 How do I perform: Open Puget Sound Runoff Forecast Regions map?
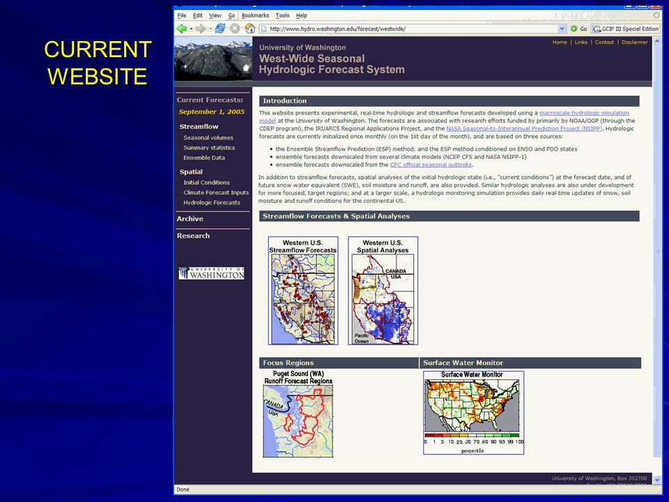point(298,413)
